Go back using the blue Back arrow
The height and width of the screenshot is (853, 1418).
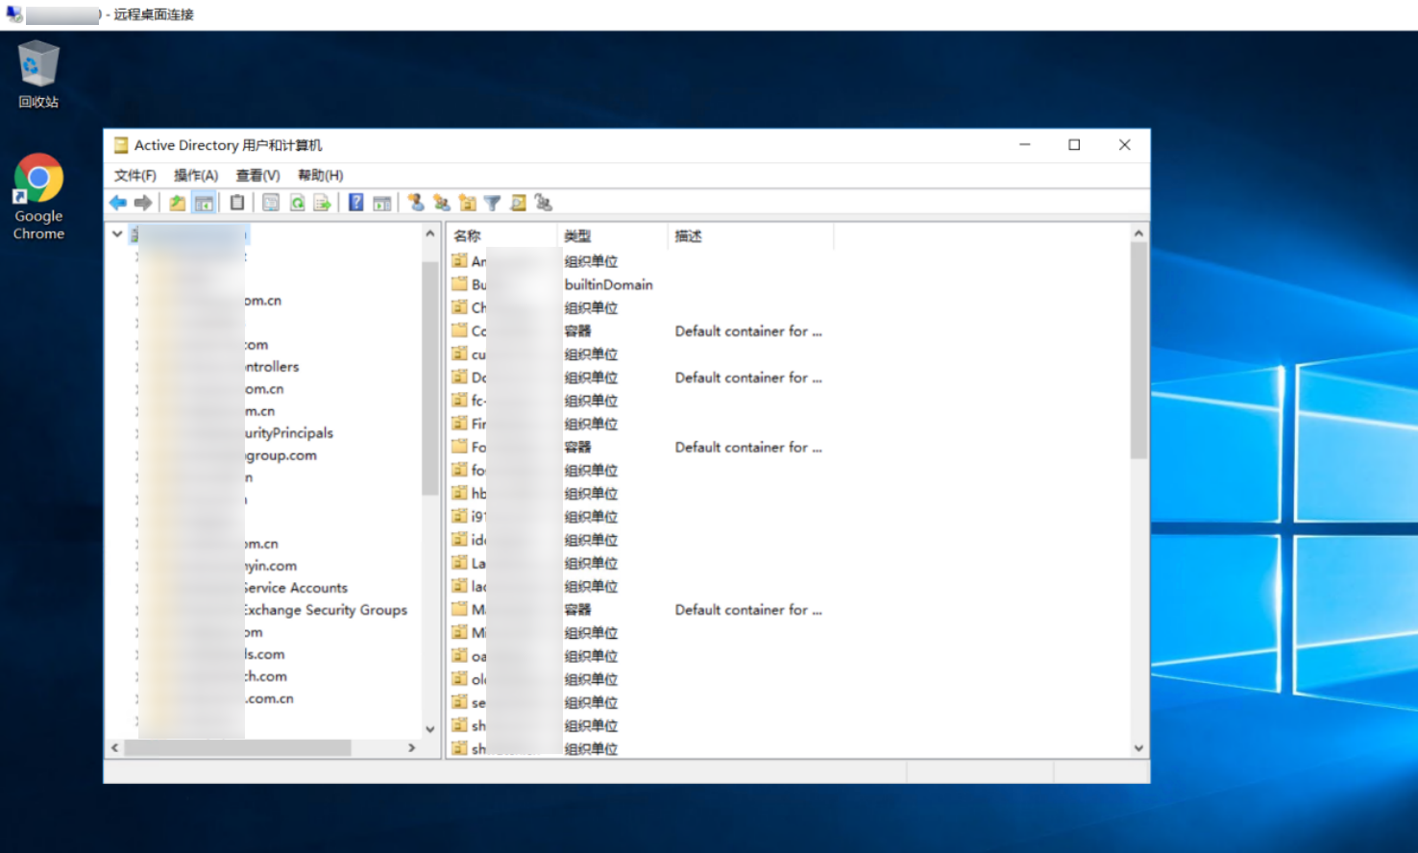coord(118,203)
